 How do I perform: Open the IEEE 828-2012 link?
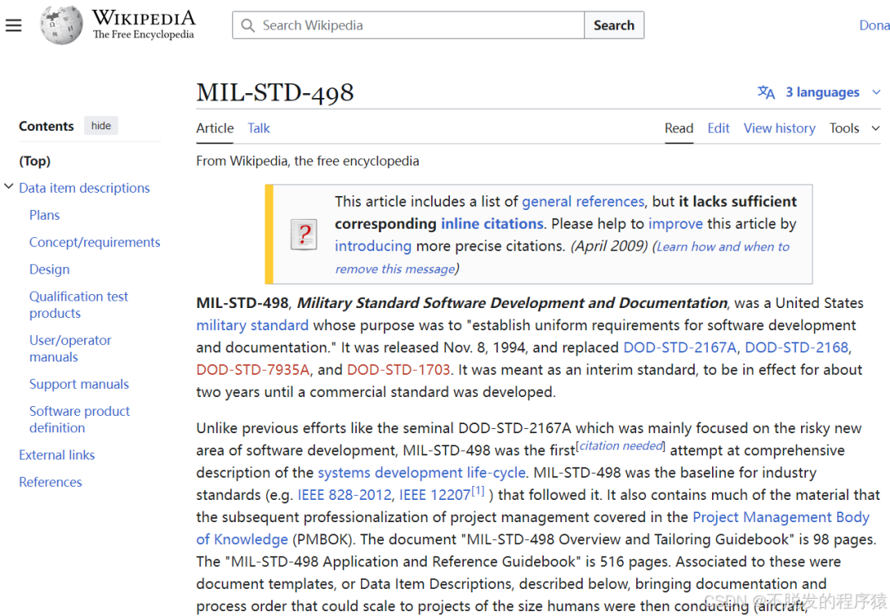344,495
